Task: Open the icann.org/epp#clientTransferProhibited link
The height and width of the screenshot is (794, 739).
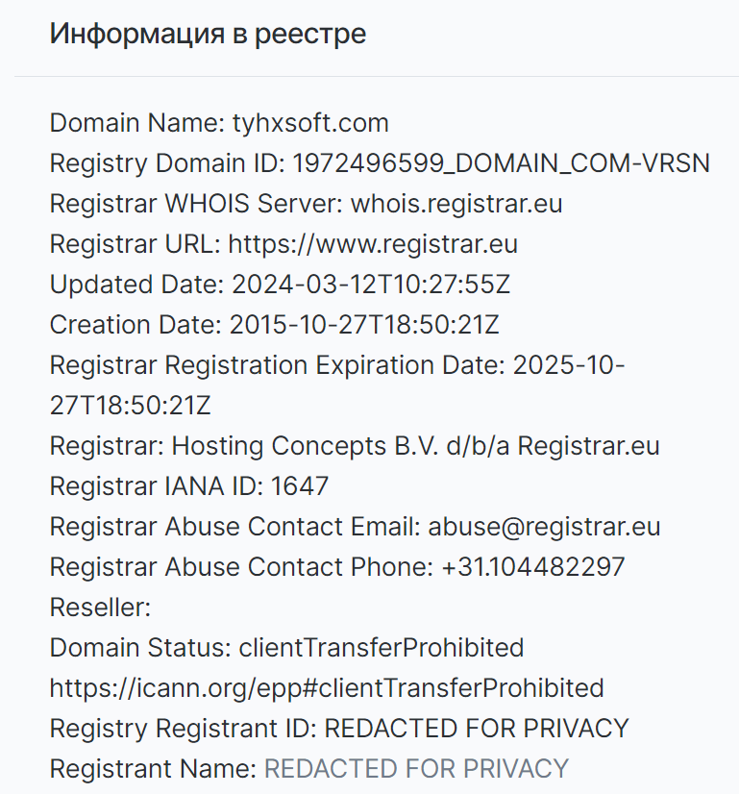Action: tap(327, 688)
